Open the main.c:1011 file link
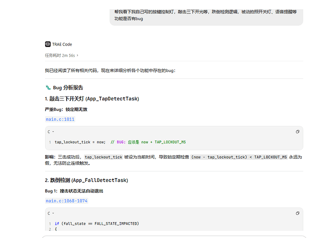The image size is (331, 238). [60, 119]
